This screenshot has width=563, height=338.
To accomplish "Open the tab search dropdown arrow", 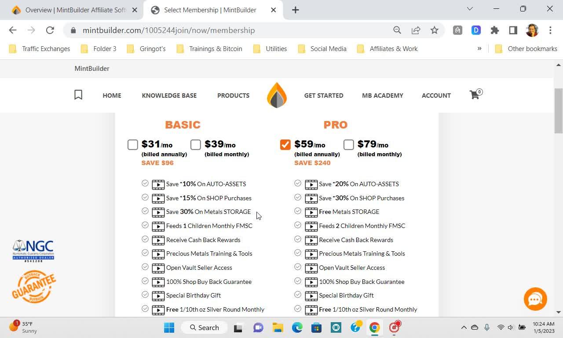I will (x=470, y=9).
